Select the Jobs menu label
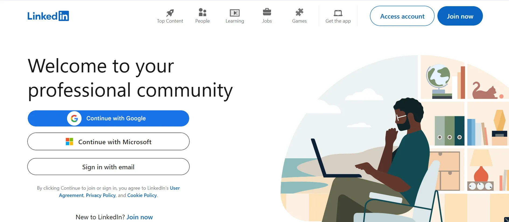The height and width of the screenshot is (222, 509). [x=267, y=21]
